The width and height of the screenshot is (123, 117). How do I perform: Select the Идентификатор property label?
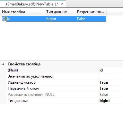click(x=22, y=82)
